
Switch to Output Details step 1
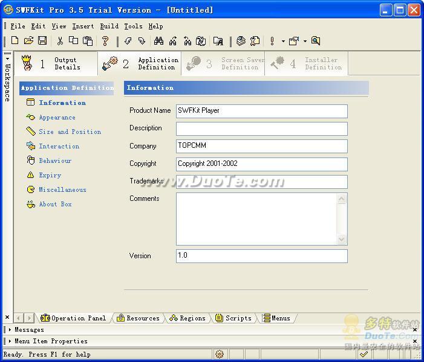pos(56,64)
